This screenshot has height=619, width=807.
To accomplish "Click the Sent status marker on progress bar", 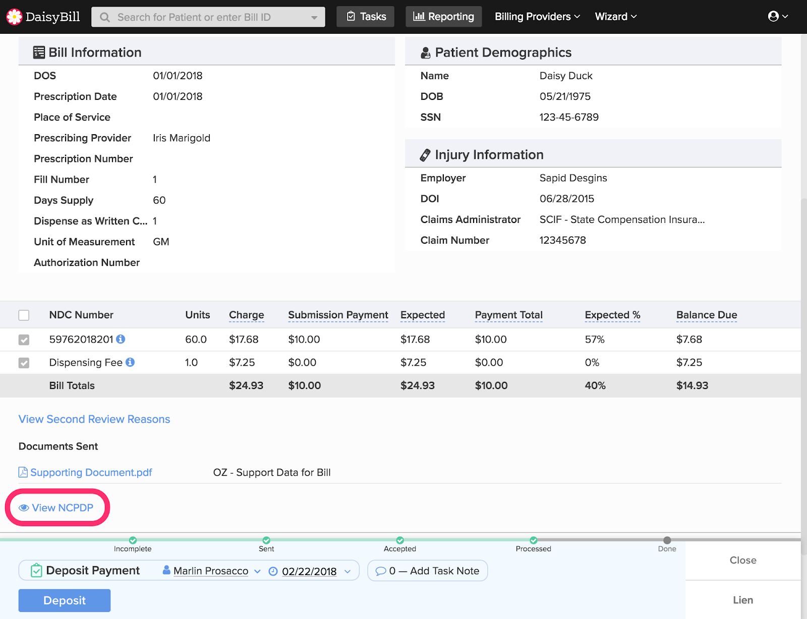I will pyautogui.click(x=266, y=540).
